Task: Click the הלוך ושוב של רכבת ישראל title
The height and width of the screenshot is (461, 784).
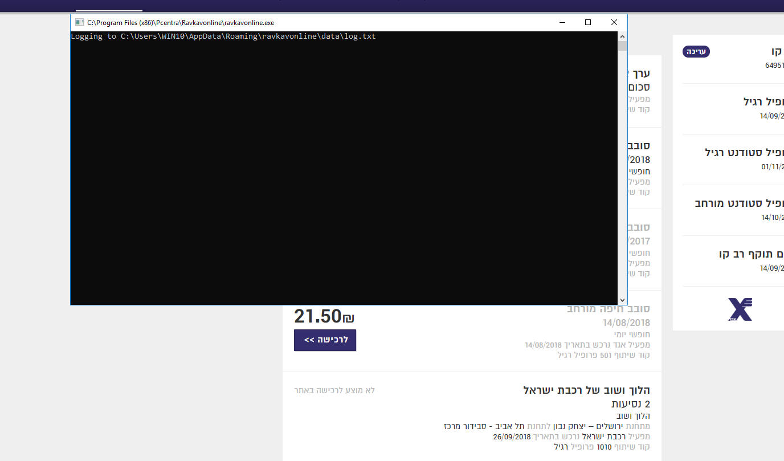Action: pos(586,390)
